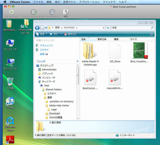Open the 表示 views dropdown arrow

point(61,34)
